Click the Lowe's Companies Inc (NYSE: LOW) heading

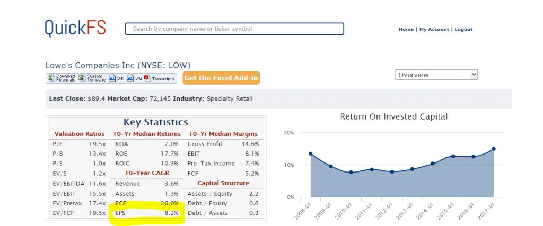[x=118, y=65]
